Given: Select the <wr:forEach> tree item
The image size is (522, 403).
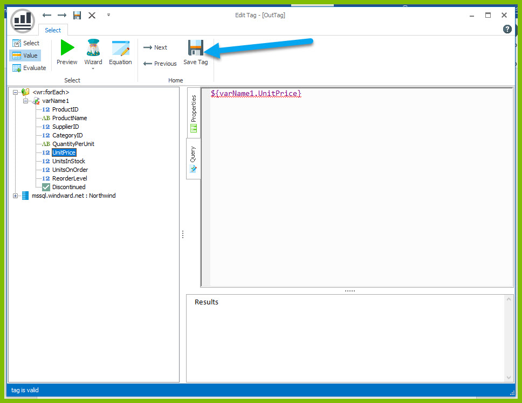Looking at the screenshot, I should (51, 92).
